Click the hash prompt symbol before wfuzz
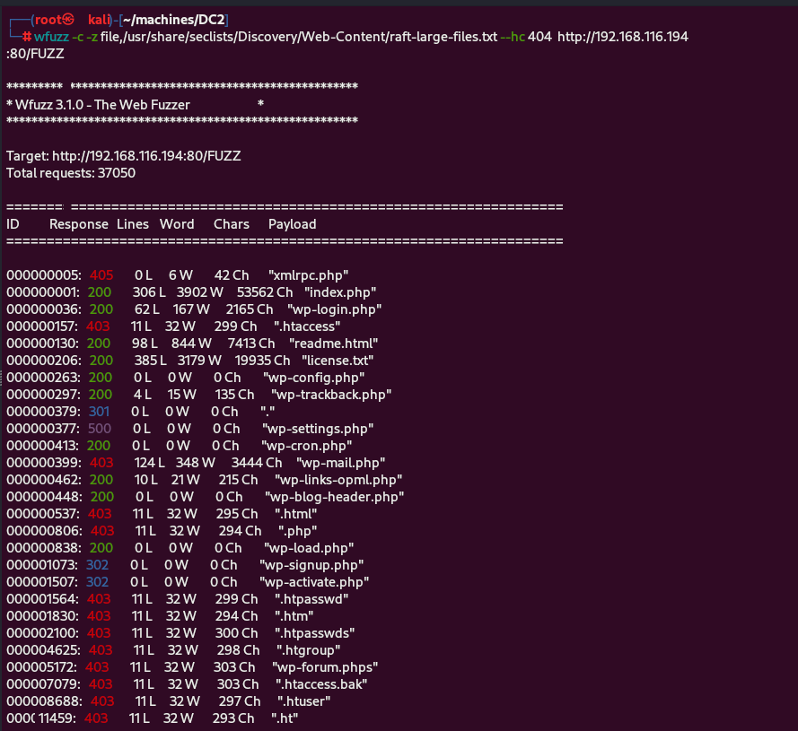 pyautogui.click(x=27, y=37)
